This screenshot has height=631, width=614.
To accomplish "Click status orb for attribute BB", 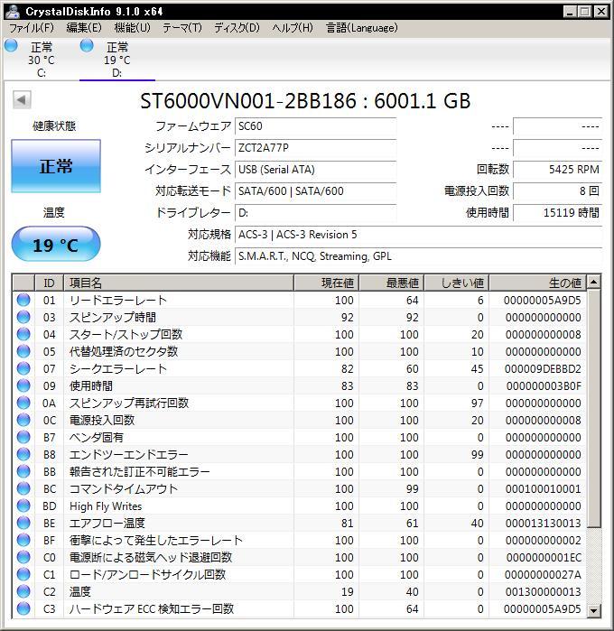I will [23, 471].
